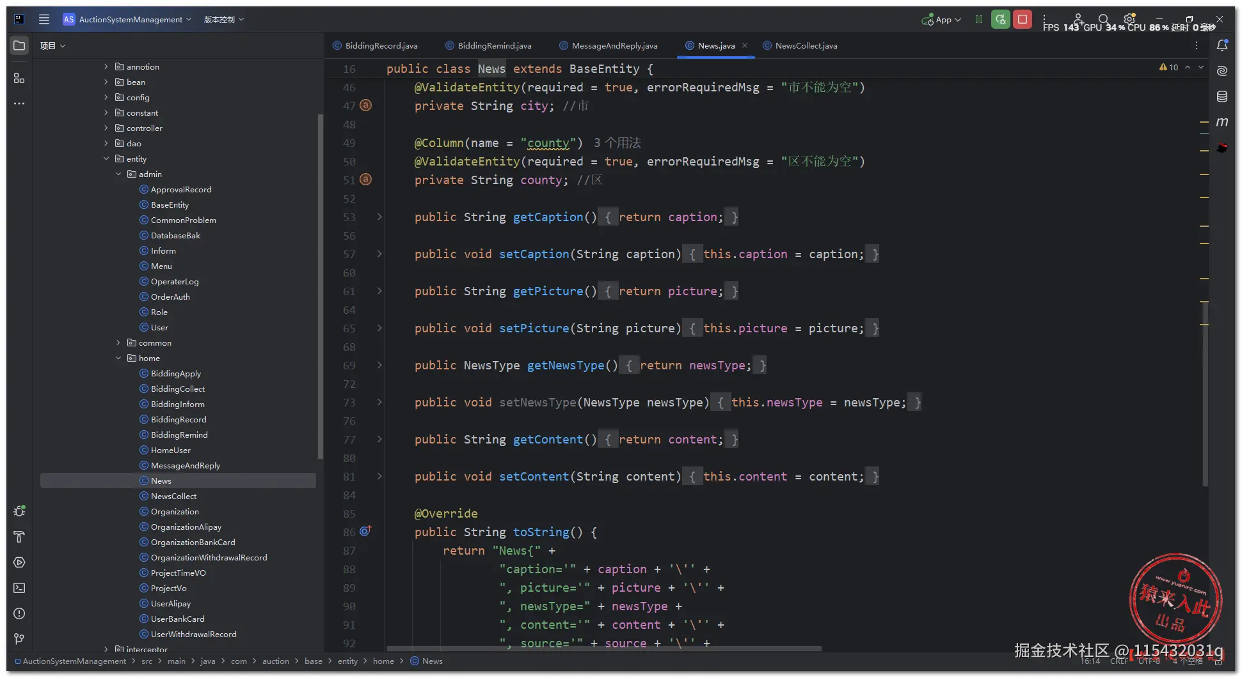Expand folded getCaption method on line 53
1242x678 pixels.
(x=379, y=217)
